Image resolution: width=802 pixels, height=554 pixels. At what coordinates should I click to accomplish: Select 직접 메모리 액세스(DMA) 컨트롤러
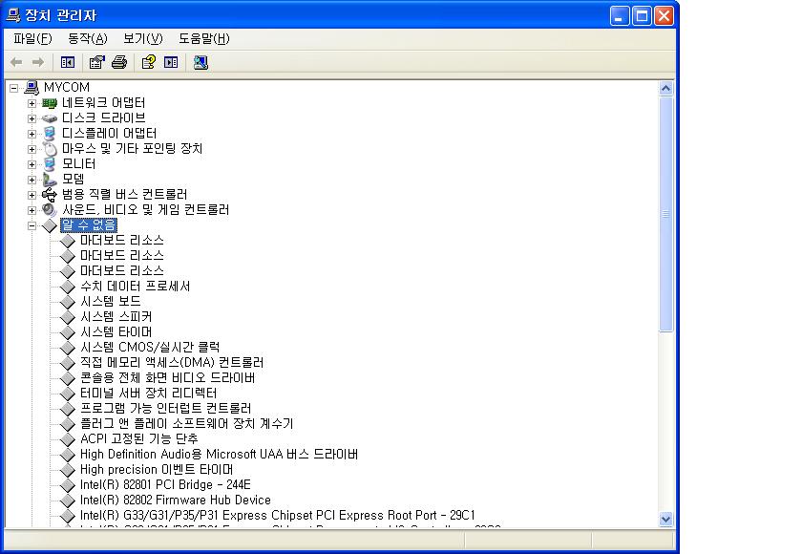[172, 363]
